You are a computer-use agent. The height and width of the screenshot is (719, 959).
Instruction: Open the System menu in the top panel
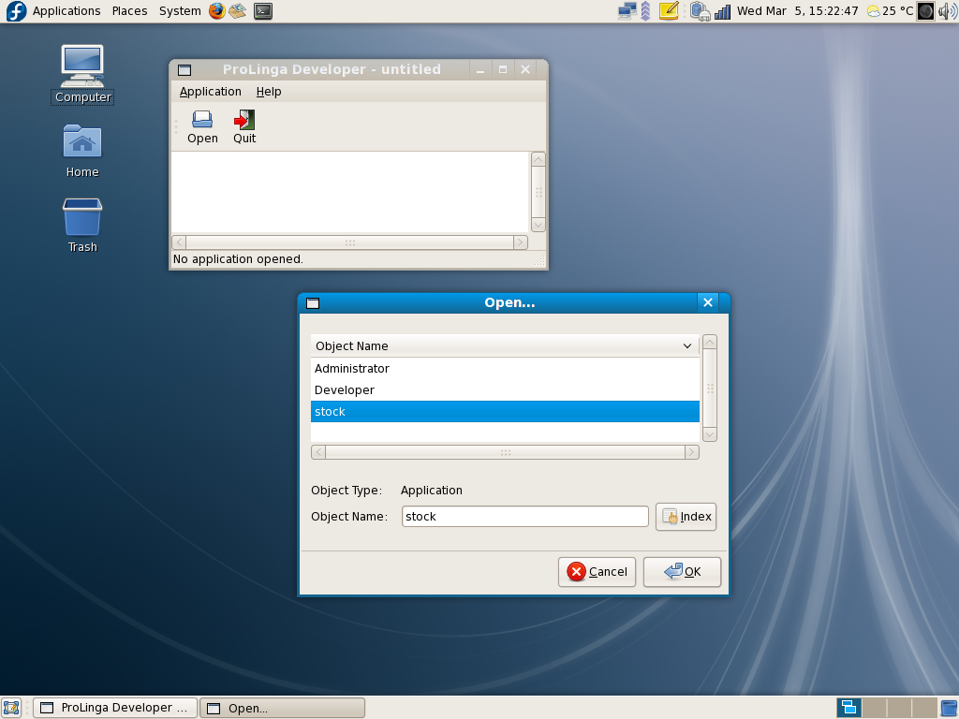[180, 11]
